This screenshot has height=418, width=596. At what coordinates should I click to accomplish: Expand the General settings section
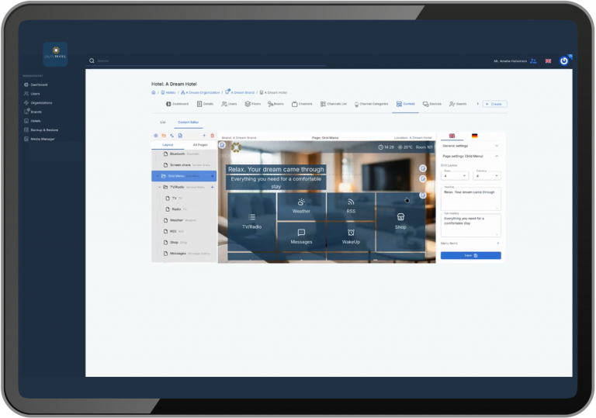pyautogui.click(x=471, y=145)
